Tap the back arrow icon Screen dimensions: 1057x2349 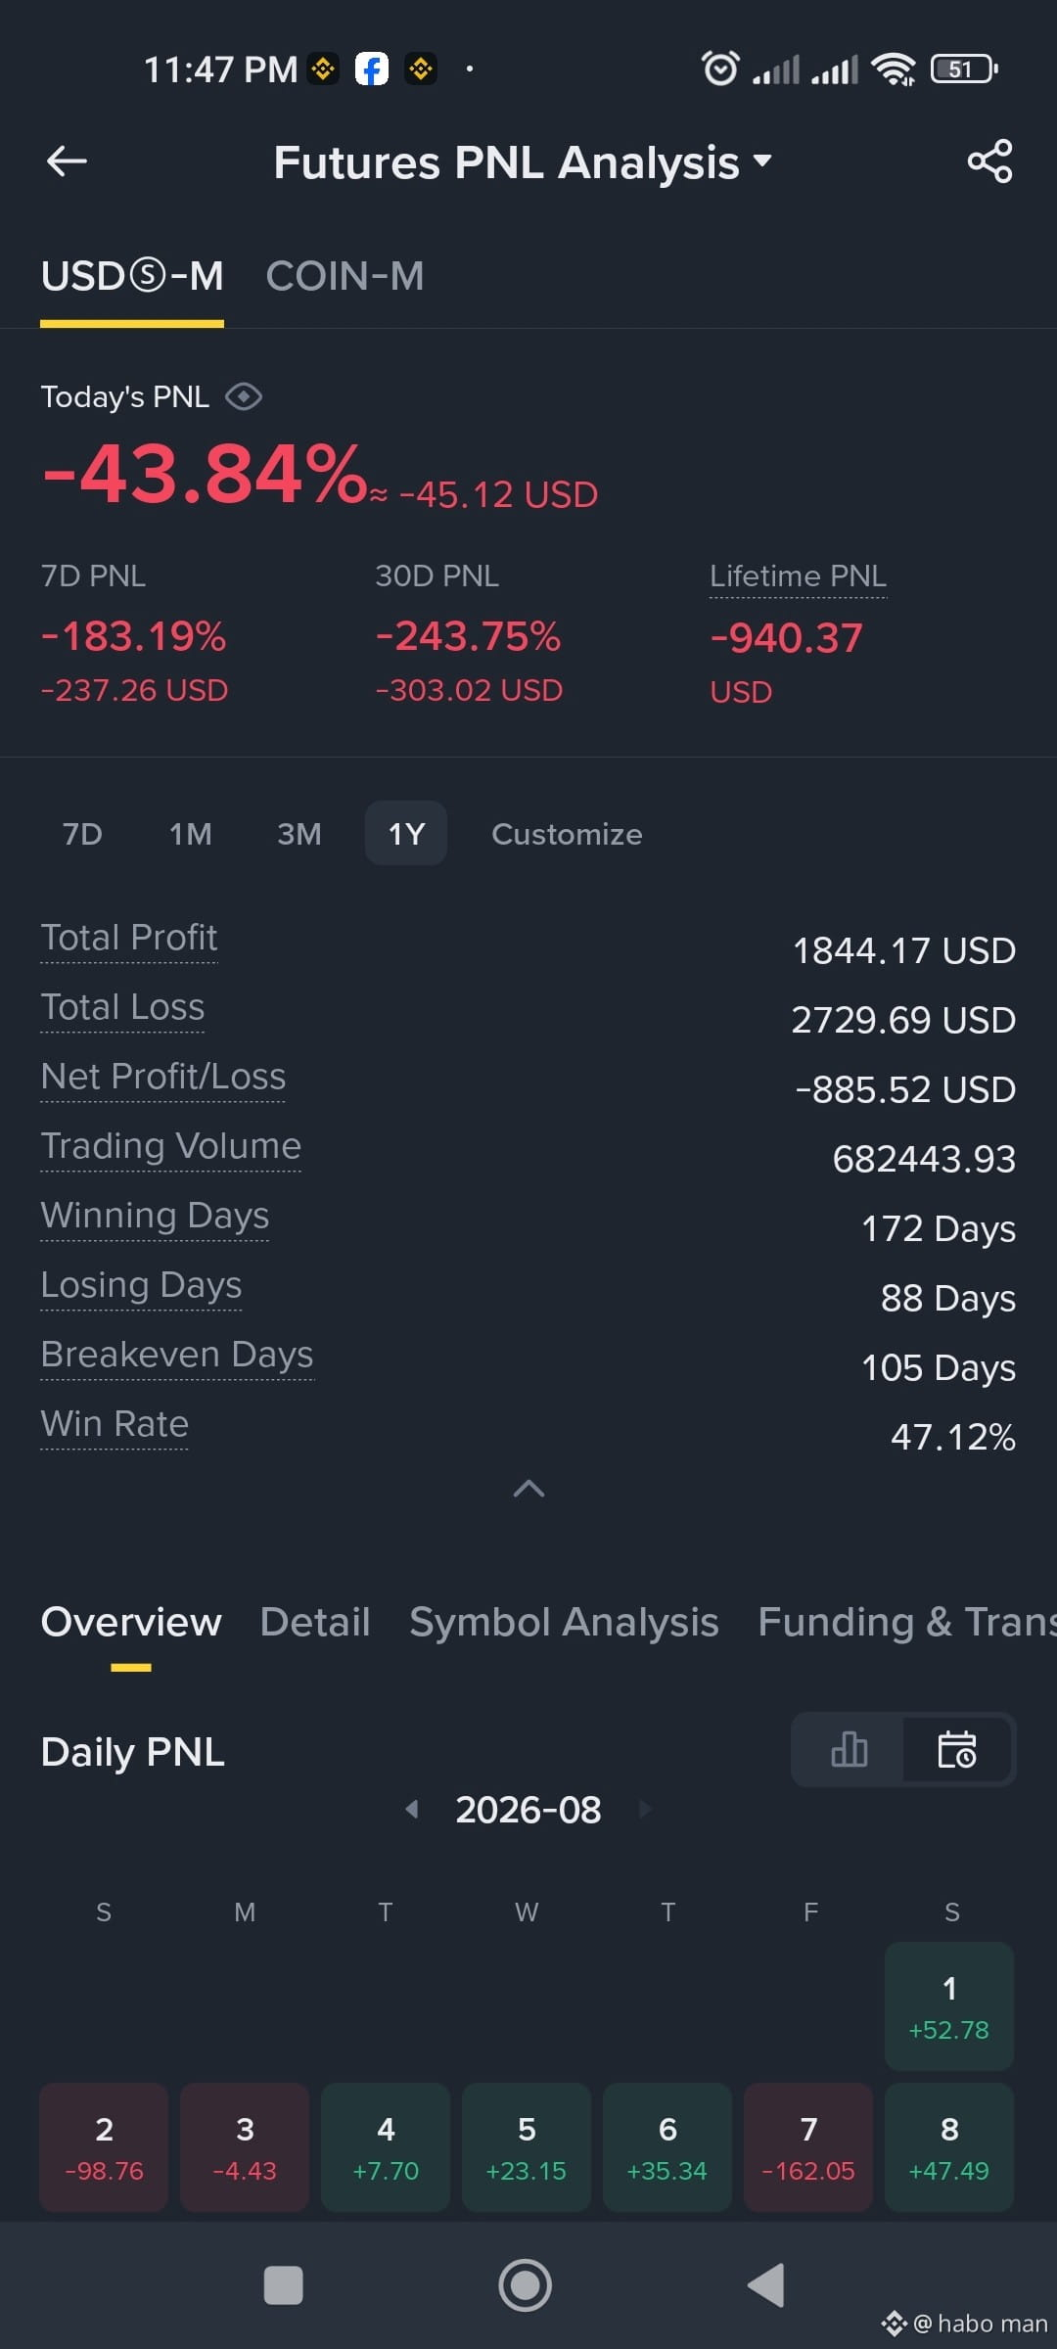tap(67, 161)
